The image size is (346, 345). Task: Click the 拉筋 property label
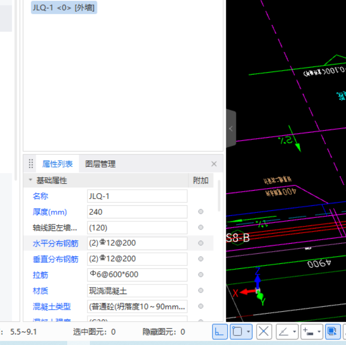coord(40,275)
